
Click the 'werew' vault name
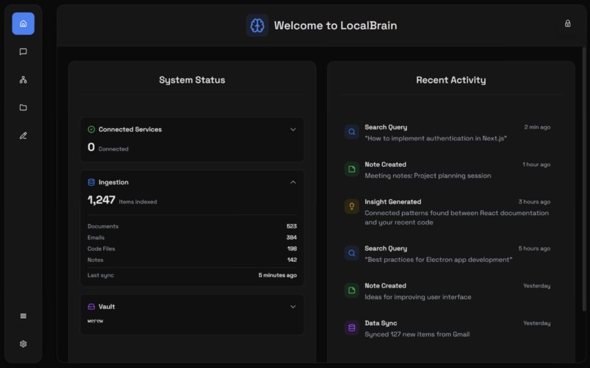(x=95, y=320)
